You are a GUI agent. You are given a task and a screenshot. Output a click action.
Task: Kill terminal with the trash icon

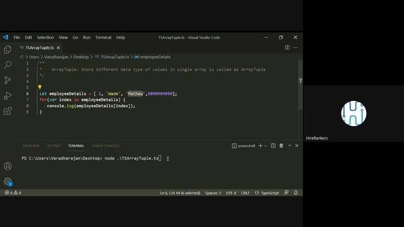pyautogui.click(x=281, y=146)
